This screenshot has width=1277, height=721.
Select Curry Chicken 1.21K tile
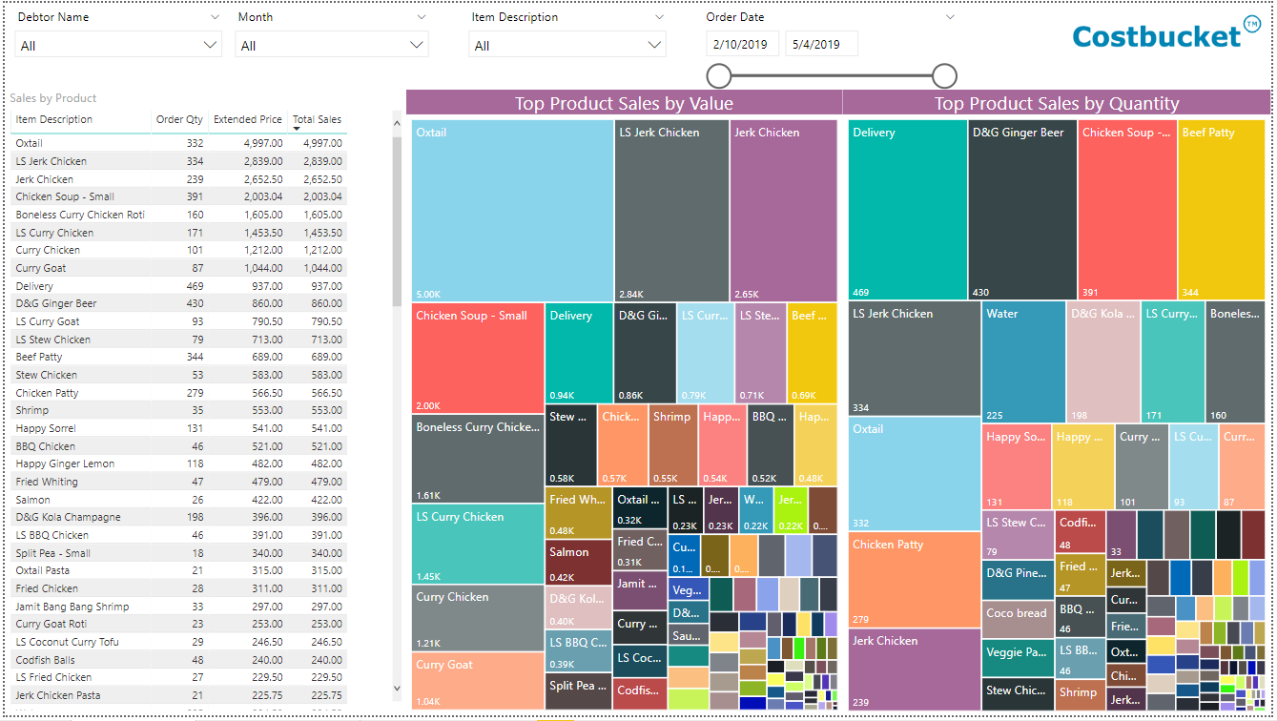(478, 617)
